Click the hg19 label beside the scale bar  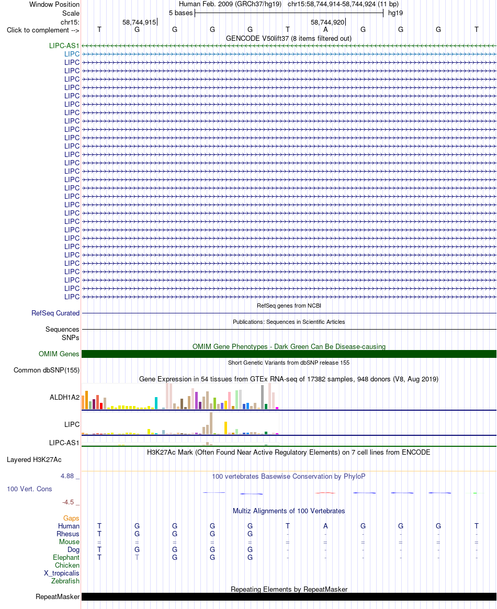pos(396,13)
